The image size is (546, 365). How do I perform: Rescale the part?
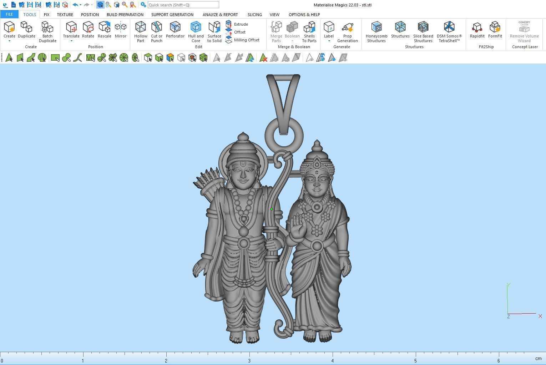click(x=105, y=29)
